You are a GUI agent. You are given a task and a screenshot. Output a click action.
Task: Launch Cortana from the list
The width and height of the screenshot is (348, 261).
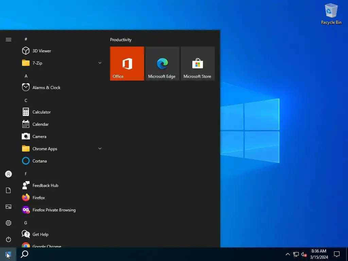click(62, 161)
